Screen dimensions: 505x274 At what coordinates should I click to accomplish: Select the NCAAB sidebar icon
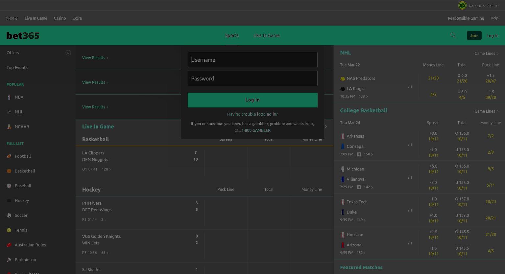coord(9,126)
